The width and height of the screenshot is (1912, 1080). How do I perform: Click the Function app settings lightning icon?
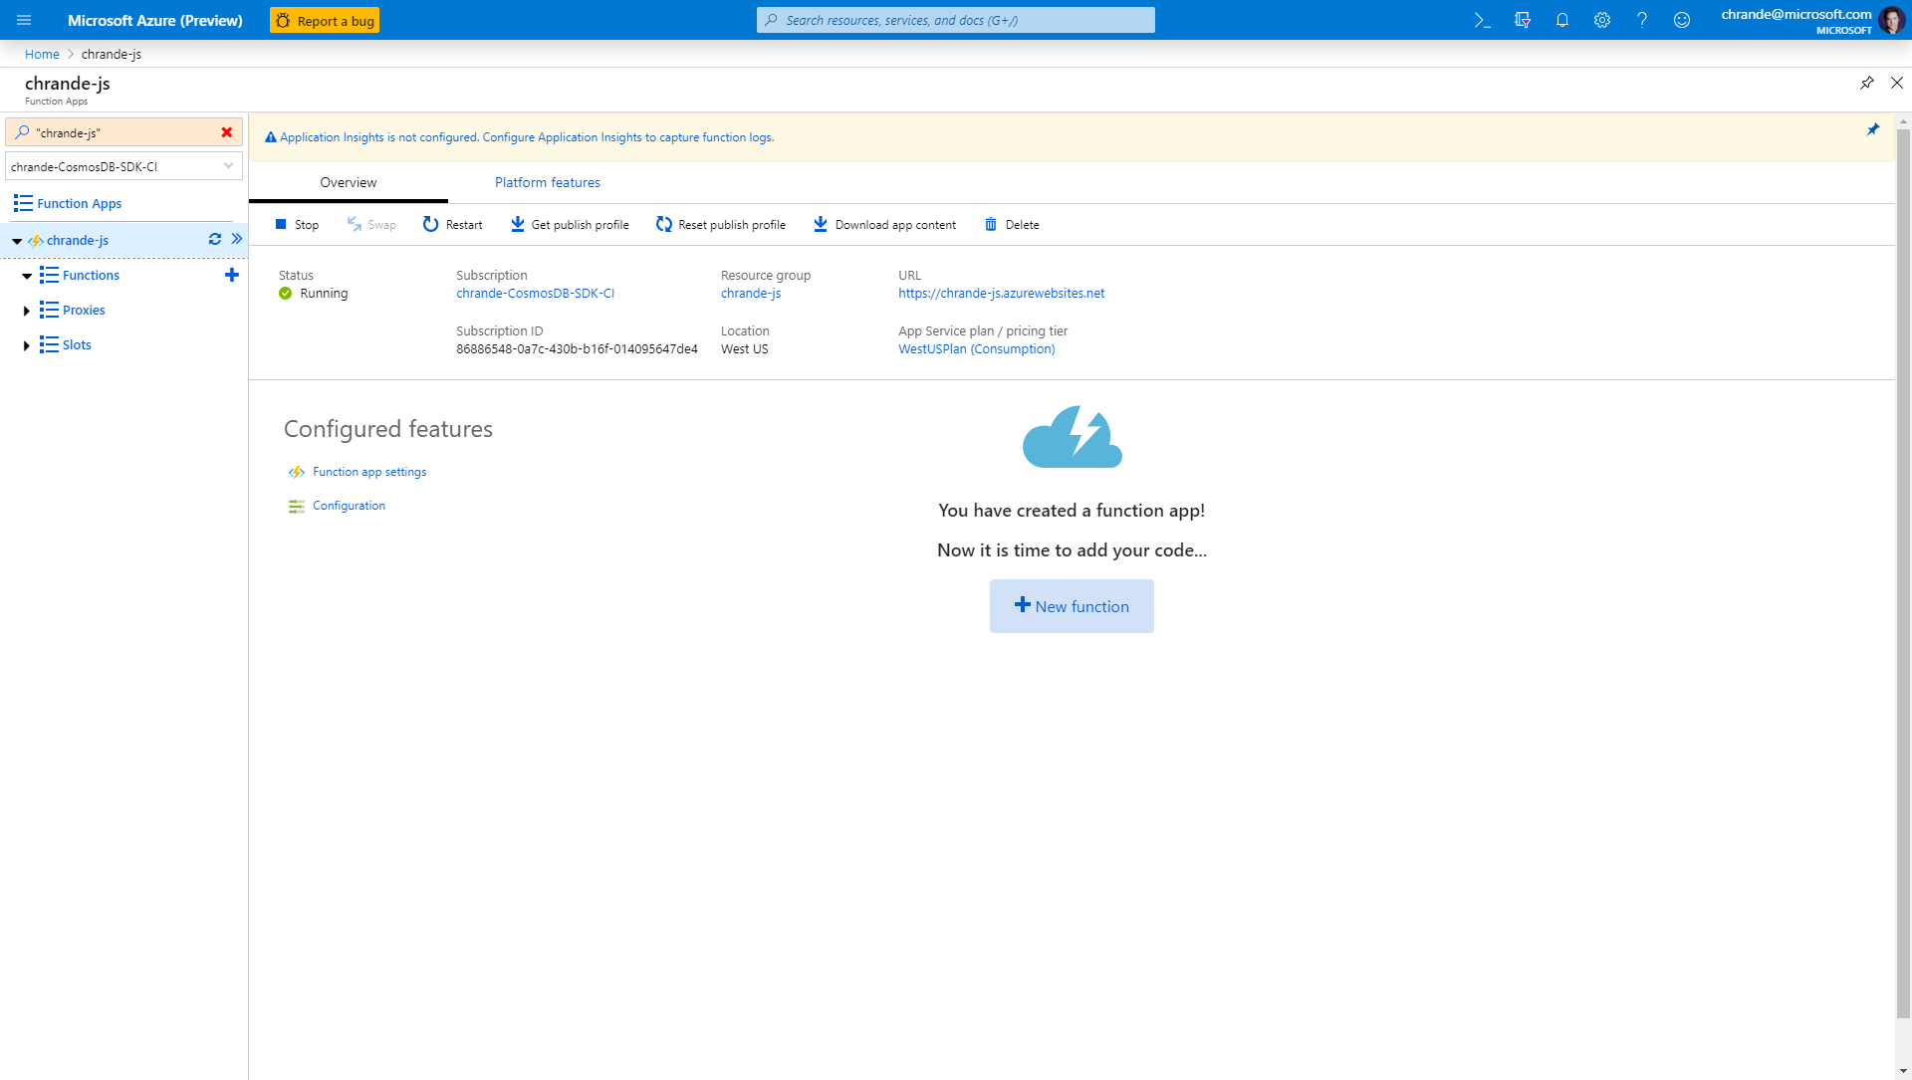click(296, 472)
